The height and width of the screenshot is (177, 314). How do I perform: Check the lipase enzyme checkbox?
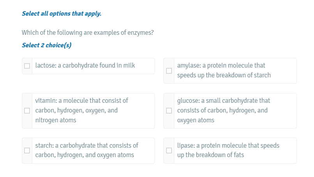click(169, 150)
